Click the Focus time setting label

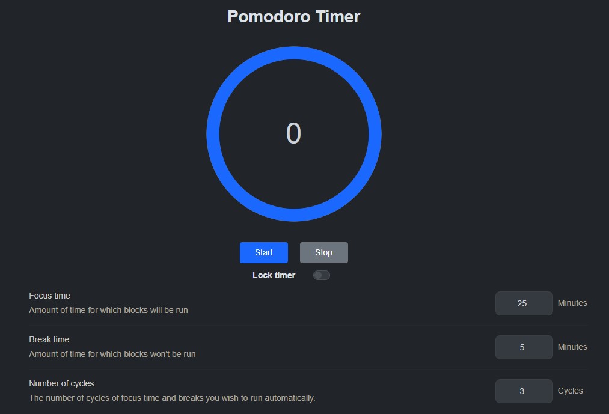49,296
